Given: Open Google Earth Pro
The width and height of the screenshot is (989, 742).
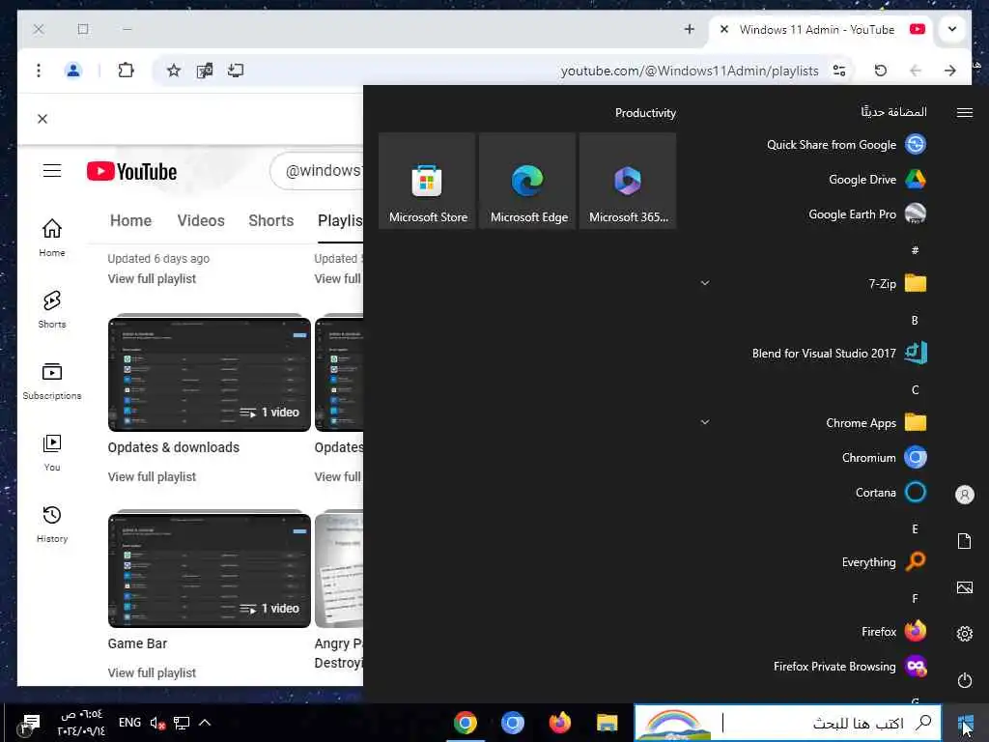Looking at the screenshot, I should tap(866, 214).
